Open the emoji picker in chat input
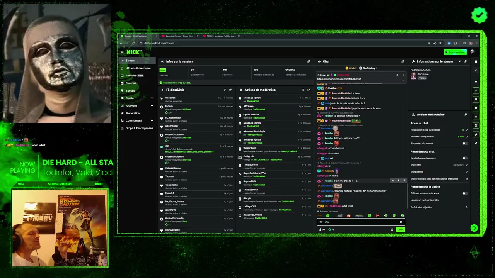Viewport: 495px width, 278px height. pyautogui.click(x=401, y=222)
